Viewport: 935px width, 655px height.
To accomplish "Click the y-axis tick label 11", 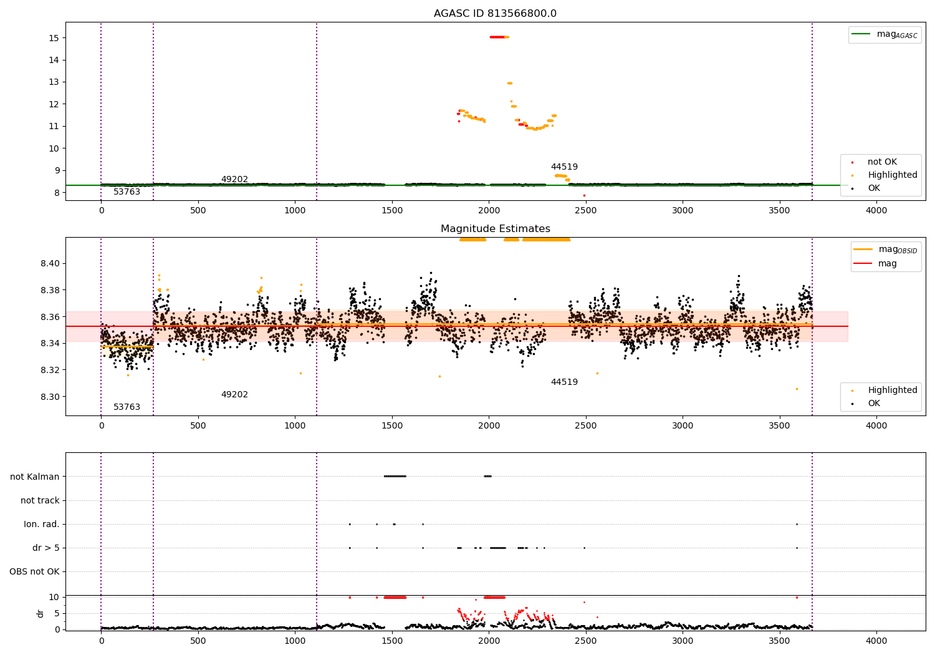I will pos(54,126).
